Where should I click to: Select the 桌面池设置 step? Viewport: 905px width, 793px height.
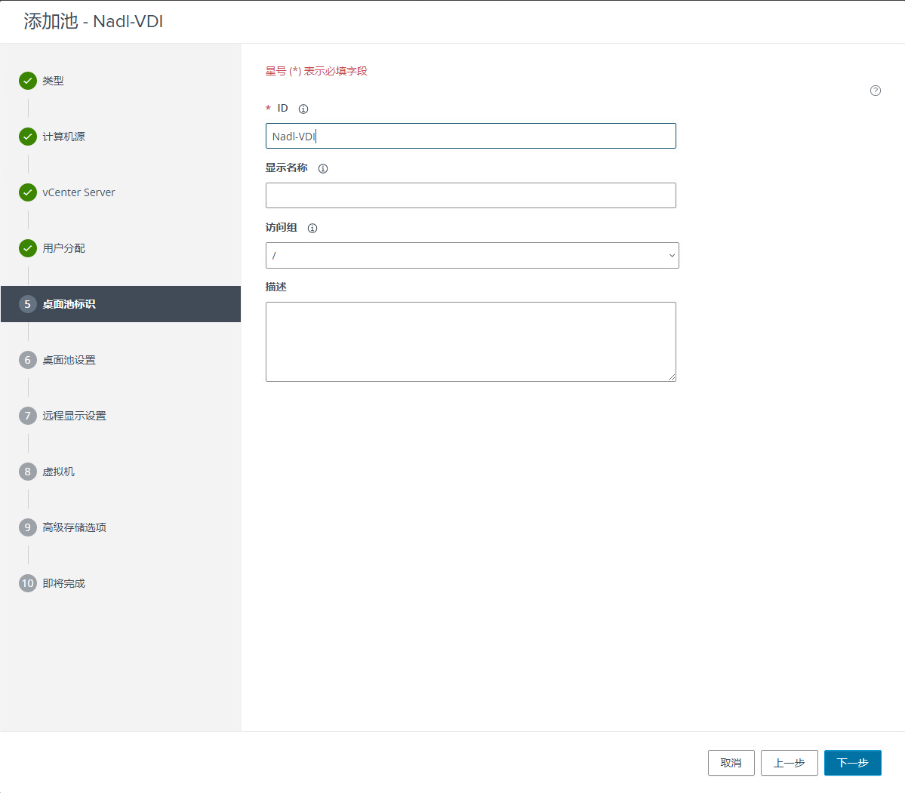tap(69, 360)
